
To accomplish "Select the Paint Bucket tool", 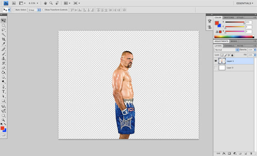I will click(3, 72).
